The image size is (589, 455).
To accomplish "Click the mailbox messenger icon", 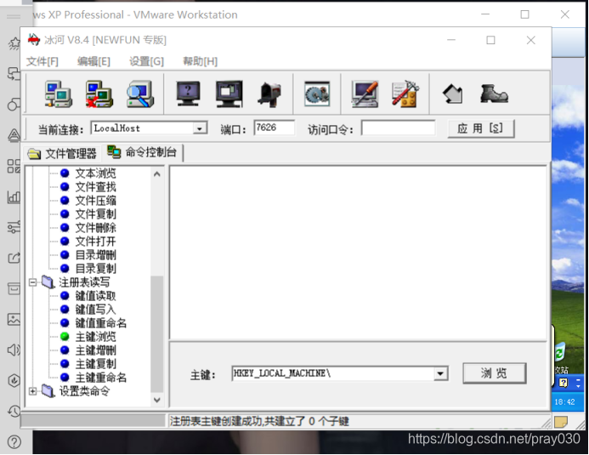I will tap(269, 94).
